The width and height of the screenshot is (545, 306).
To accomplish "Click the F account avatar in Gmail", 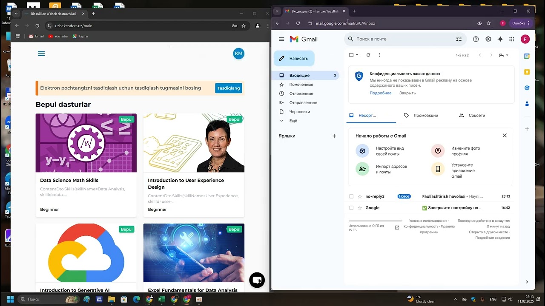I will click(x=525, y=39).
